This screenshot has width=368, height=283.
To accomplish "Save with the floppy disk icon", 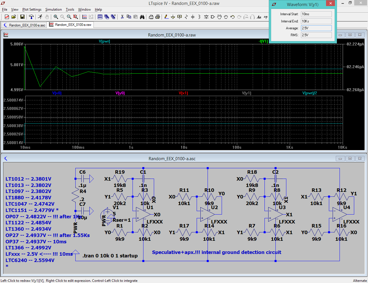I will 22,17.
